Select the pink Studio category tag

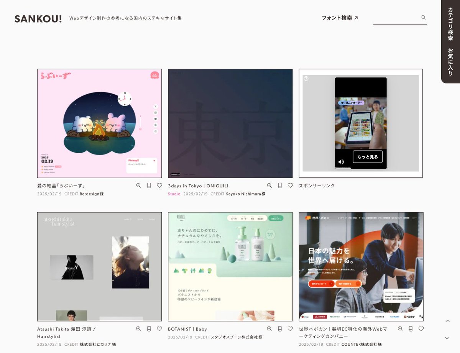coord(174,194)
